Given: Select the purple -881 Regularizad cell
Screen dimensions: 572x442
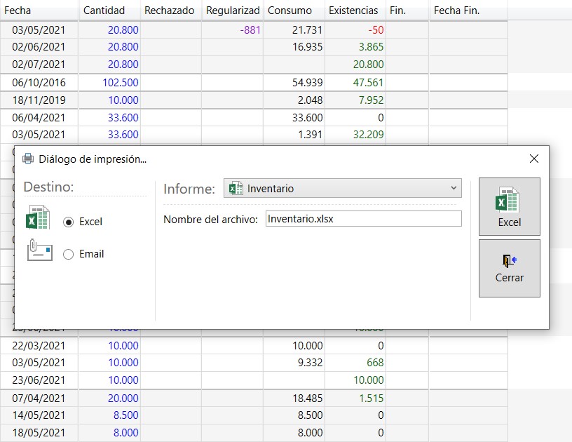Looking at the screenshot, I should pyautogui.click(x=250, y=29).
